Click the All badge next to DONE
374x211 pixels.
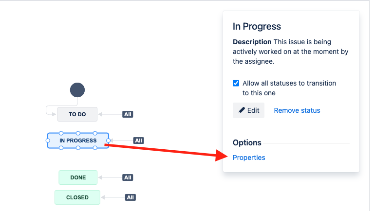click(x=128, y=177)
